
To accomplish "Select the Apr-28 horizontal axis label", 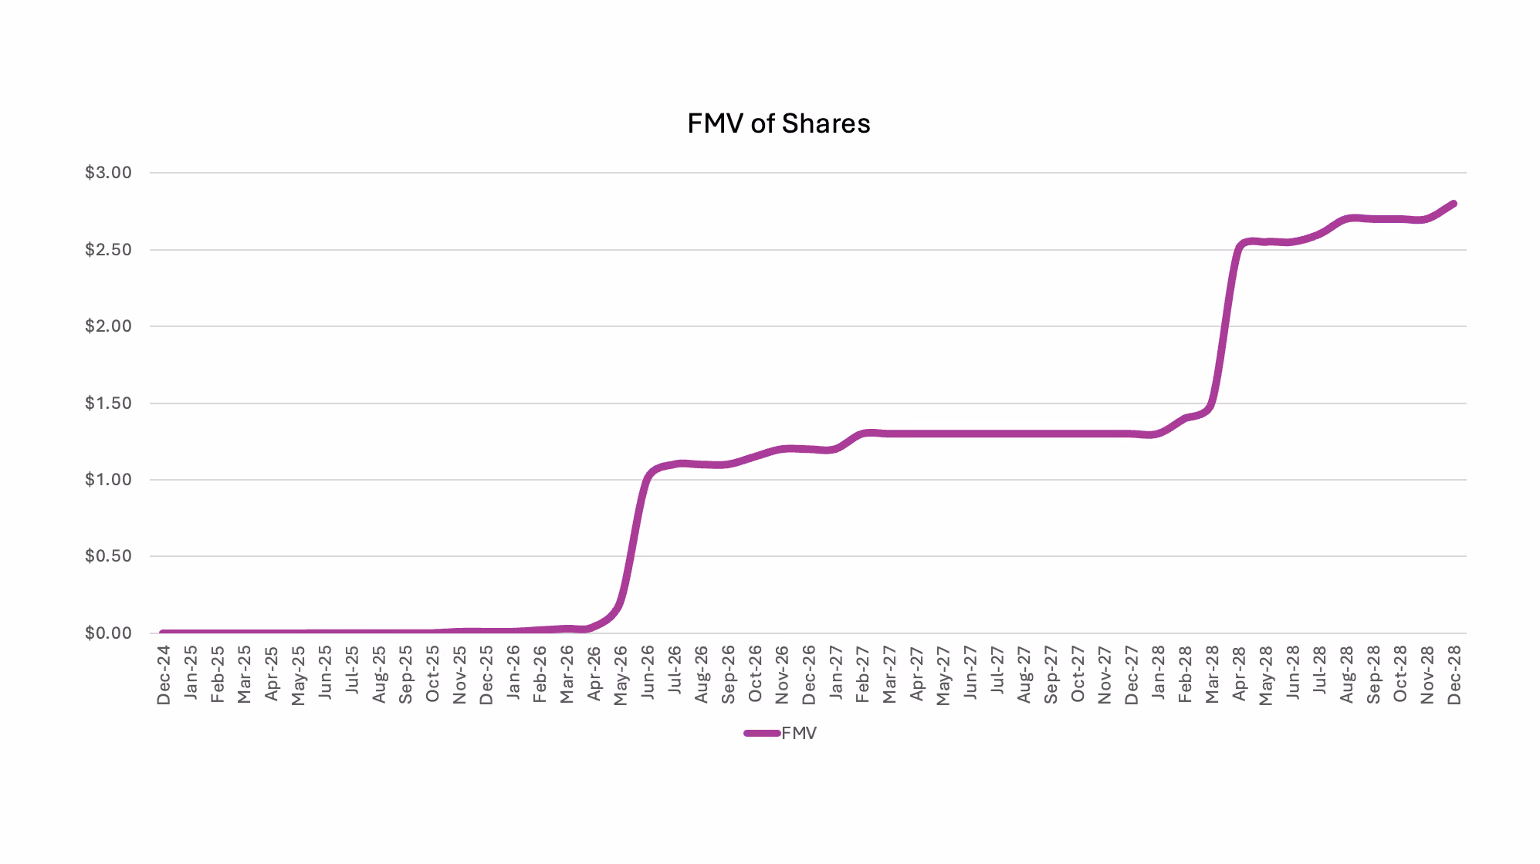I will click(1239, 673).
